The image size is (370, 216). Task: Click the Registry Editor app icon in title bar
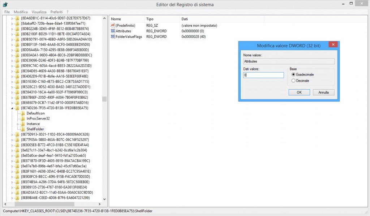tap(5, 4)
